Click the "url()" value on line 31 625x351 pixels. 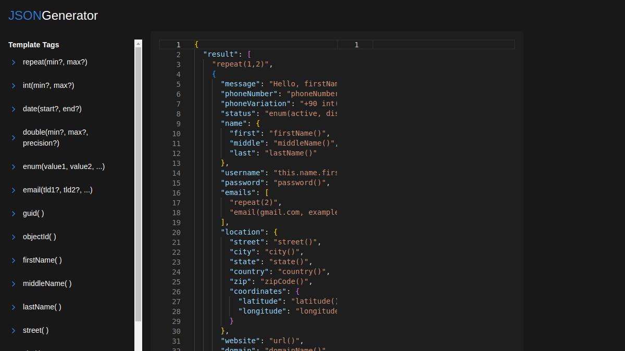pos(284,341)
